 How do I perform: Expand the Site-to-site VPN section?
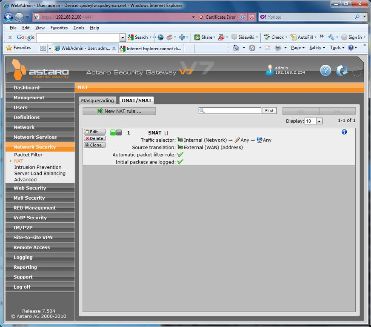pyautogui.click(x=40, y=238)
